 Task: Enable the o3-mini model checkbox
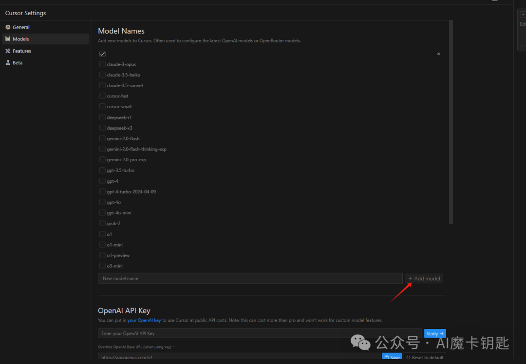click(102, 266)
